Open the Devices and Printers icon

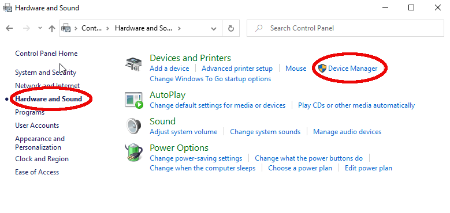tap(133, 64)
